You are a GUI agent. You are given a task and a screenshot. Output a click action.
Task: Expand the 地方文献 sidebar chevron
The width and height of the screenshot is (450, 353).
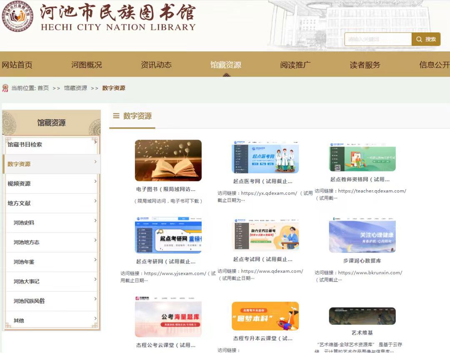click(x=95, y=201)
